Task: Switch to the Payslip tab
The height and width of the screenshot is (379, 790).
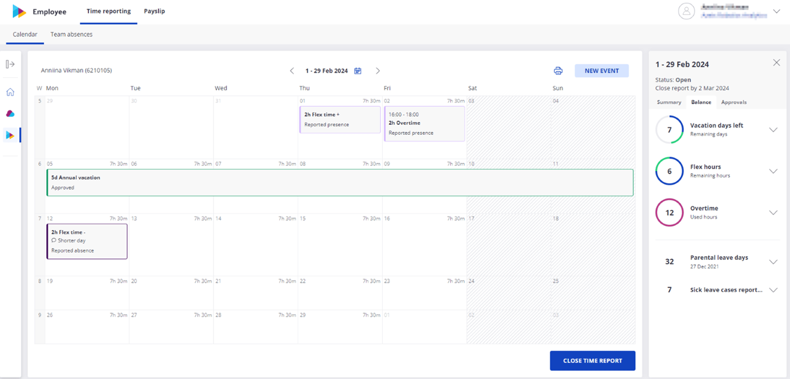Action: pos(154,11)
